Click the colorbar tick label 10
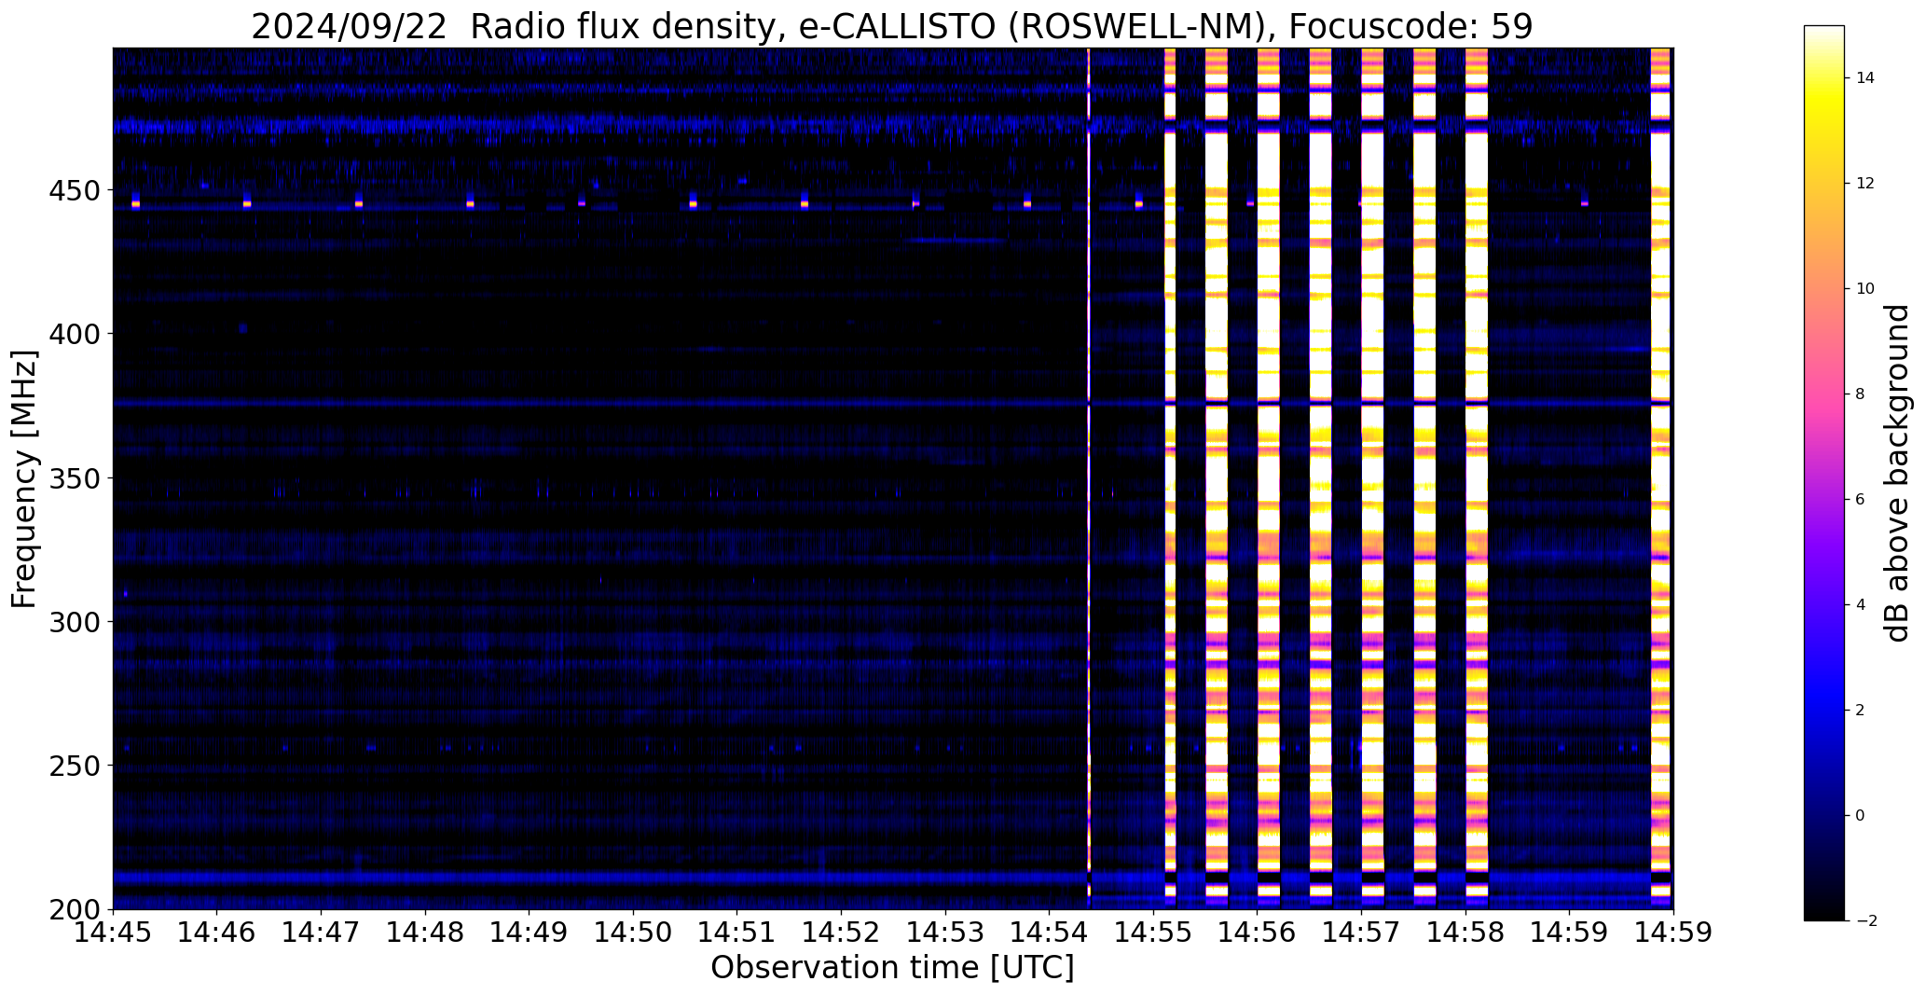1926x995 pixels. (1865, 289)
